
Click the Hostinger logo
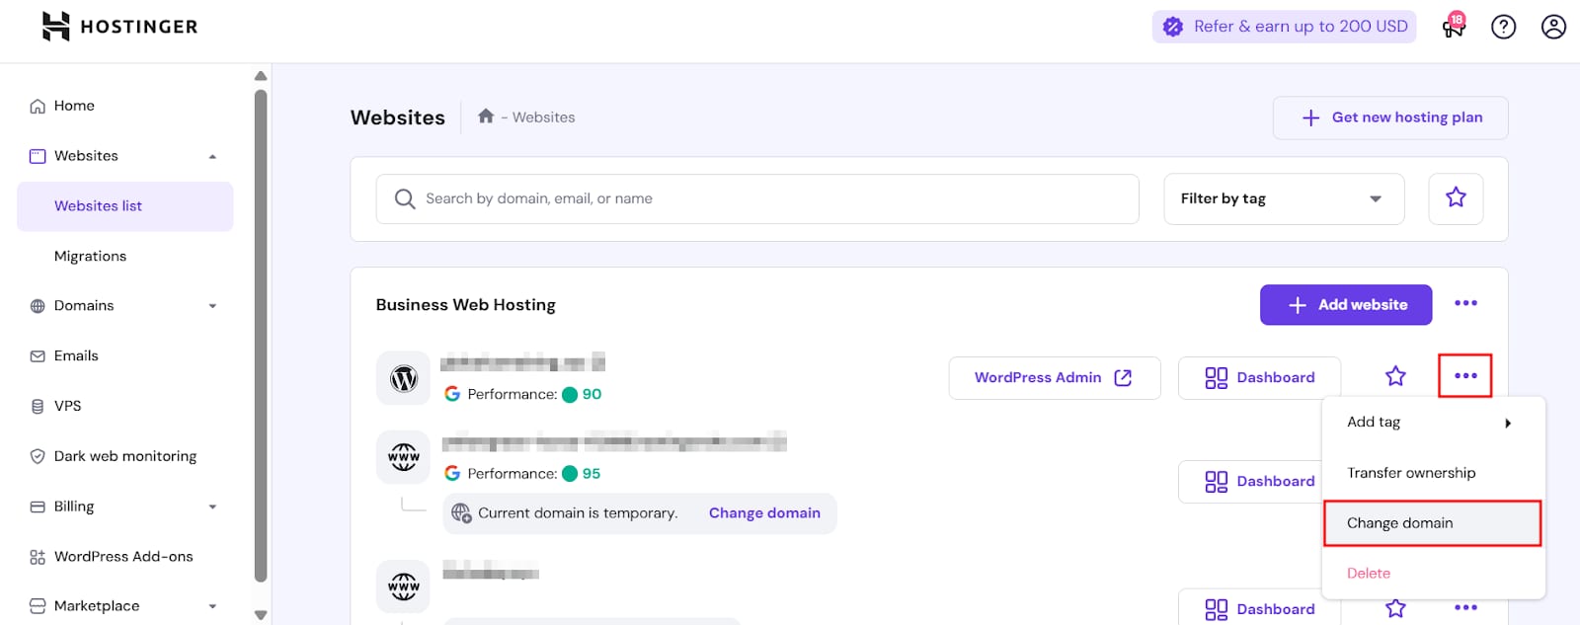click(x=119, y=27)
